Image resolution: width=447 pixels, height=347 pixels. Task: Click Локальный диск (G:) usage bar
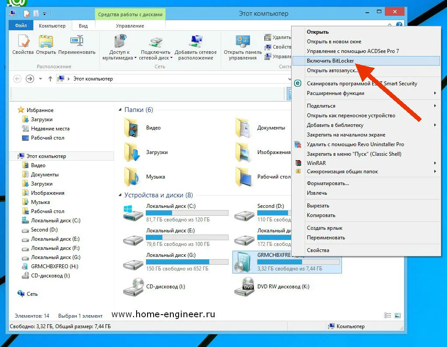(187, 262)
